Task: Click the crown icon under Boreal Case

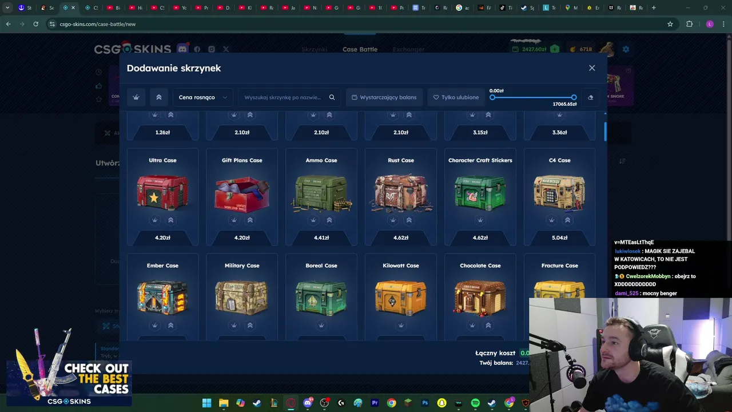Action: coord(321,326)
